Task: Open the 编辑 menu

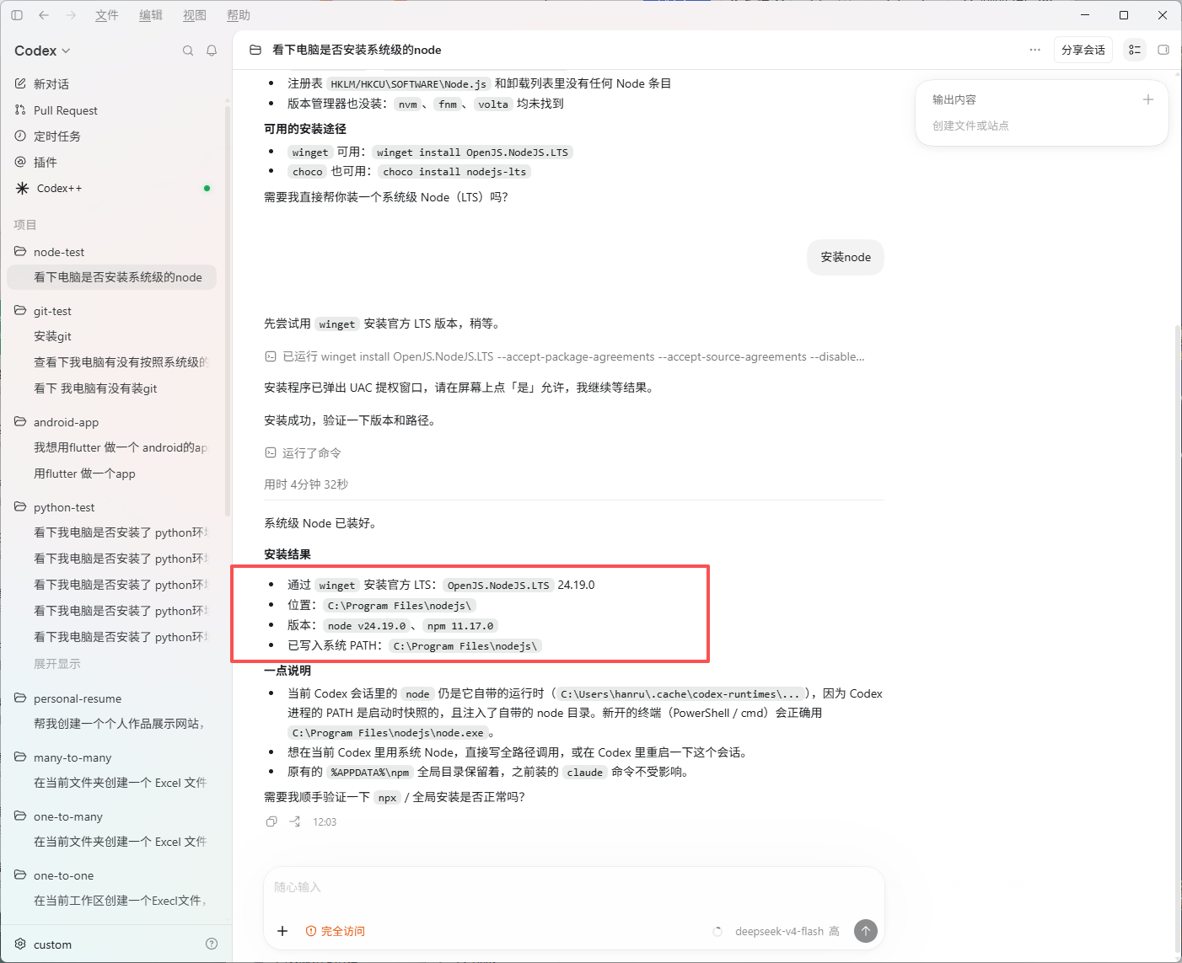Action: pos(150,15)
